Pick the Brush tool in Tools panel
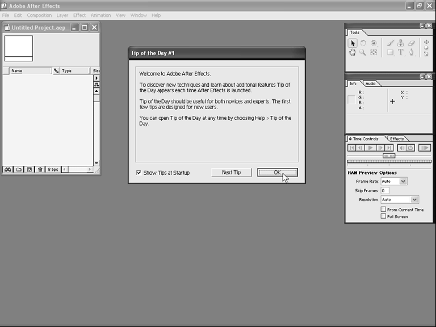This screenshot has width=436, height=327. [391, 43]
